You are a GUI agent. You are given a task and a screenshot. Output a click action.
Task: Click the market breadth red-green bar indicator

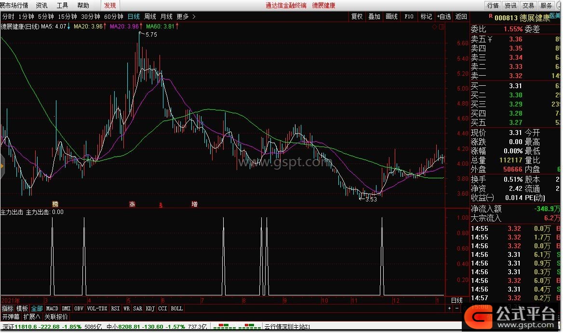point(237,327)
